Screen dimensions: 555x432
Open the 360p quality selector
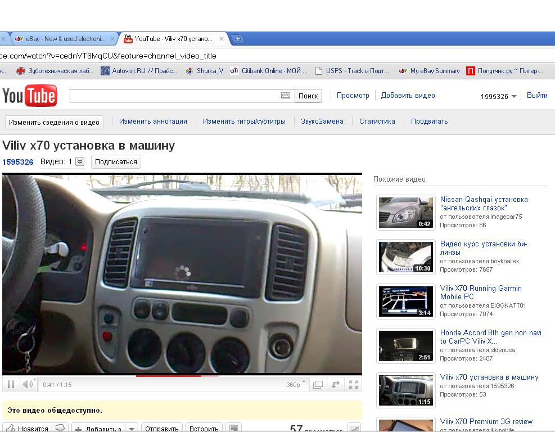296,385
